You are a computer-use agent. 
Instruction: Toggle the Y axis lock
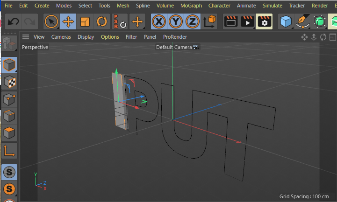pos(175,21)
